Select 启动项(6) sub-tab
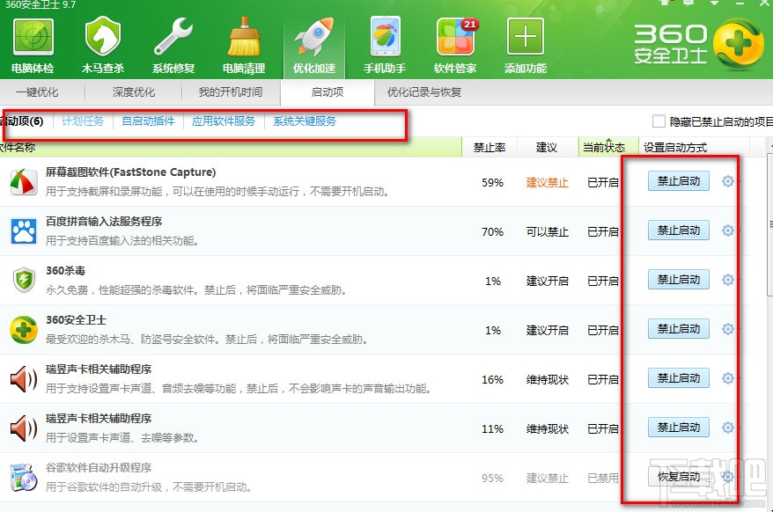The width and height of the screenshot is (773, 512). click(22, 121)
